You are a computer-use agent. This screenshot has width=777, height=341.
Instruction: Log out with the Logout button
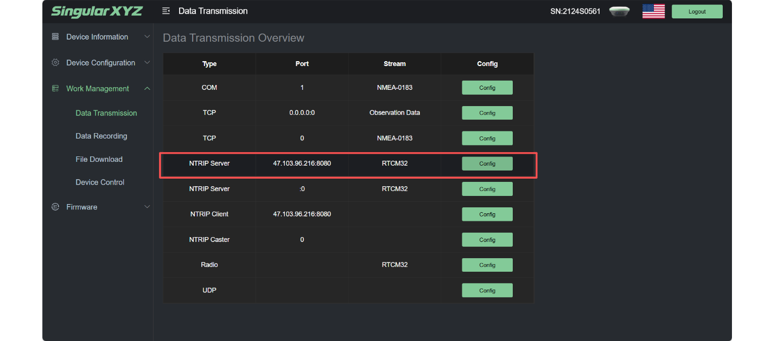[697, 11]
